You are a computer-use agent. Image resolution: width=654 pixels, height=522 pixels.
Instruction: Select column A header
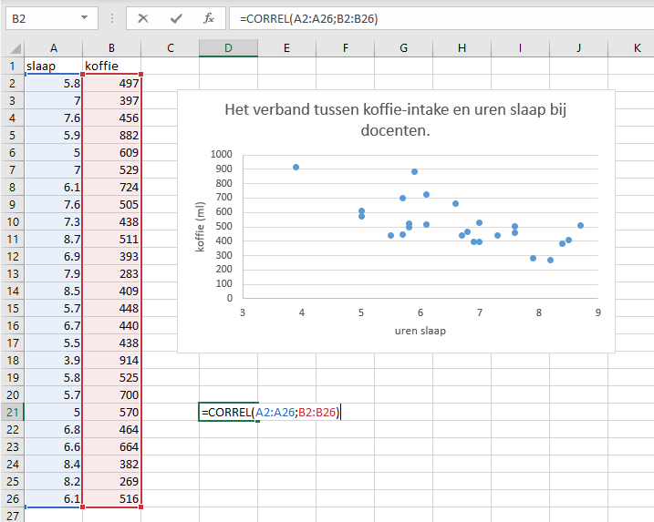(x=53, y=47)
